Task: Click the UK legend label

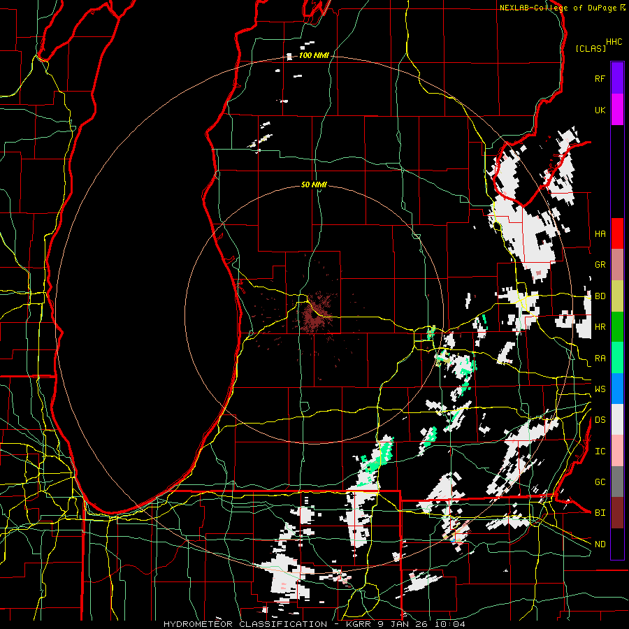Action: (600, 110)
